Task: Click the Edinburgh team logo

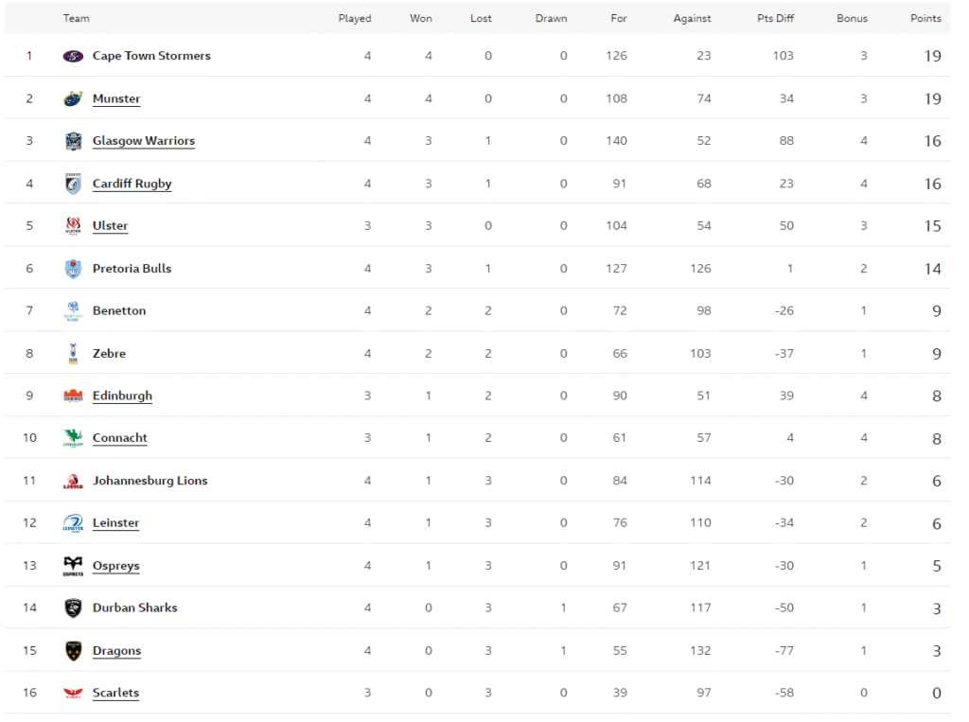Action: point(73,396)
